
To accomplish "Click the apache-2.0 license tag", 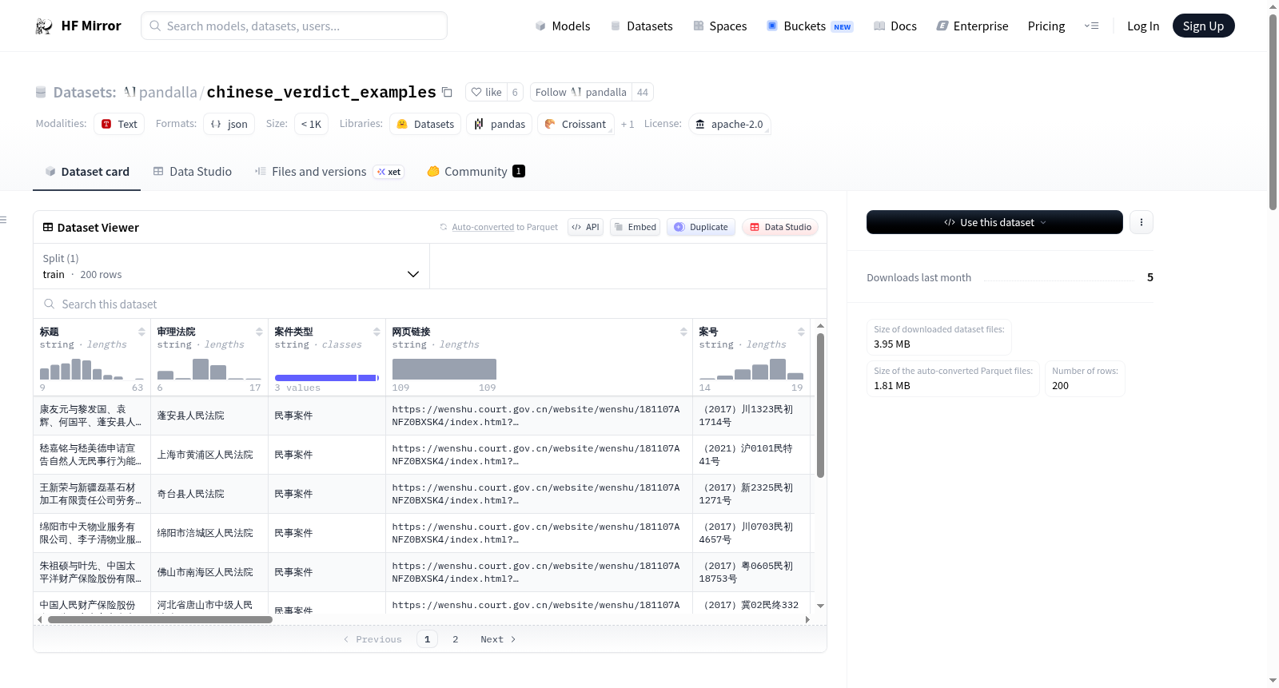I will coord(729,124).
